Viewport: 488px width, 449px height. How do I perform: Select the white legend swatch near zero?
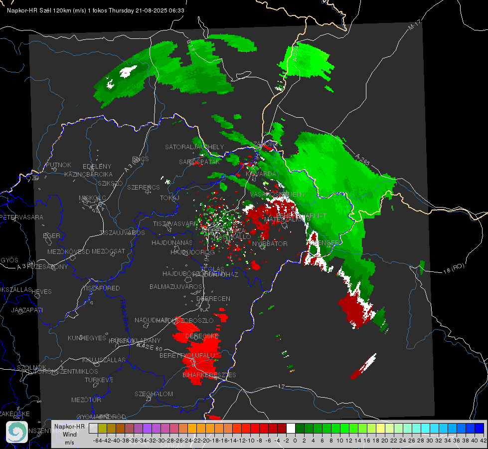click(291, 428)
